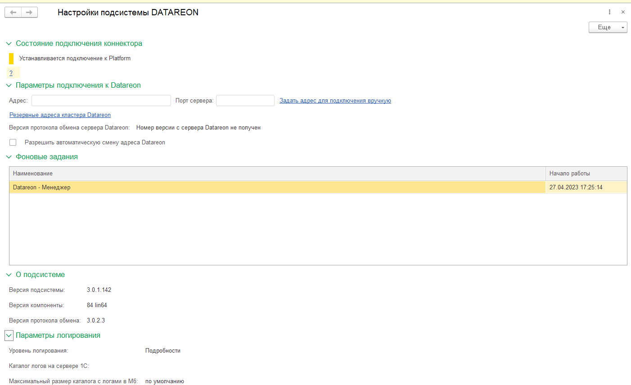631x385 pixels.
Task: Enable automatic Datareon address change checkbox
Action: tap(13, 143)
